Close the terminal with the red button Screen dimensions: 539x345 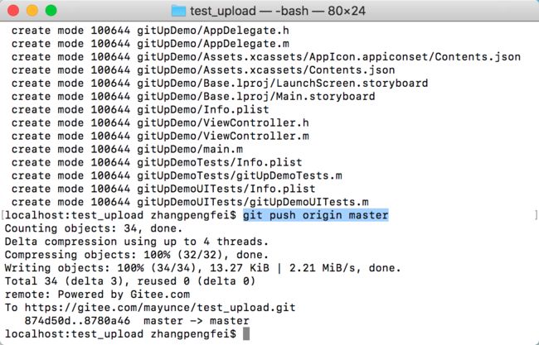click(13, 11)
